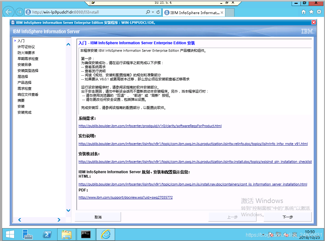Image resolution: width=325 pixels, height=241 pixels.
Task: Select 响应文件查看 step in the sidebar
Action: [28, 94]
